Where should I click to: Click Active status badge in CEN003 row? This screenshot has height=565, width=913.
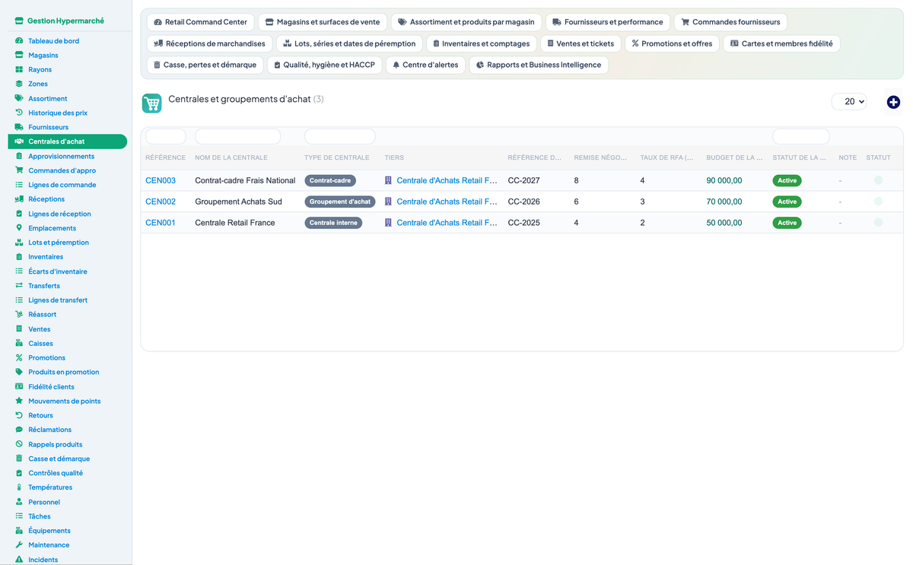coord(787,180)
